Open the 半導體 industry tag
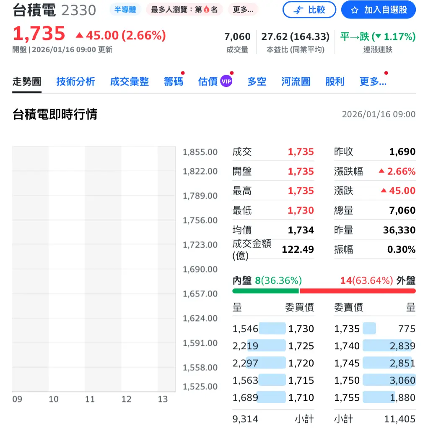This screenshot has height=429, width=428. (126, 10)
